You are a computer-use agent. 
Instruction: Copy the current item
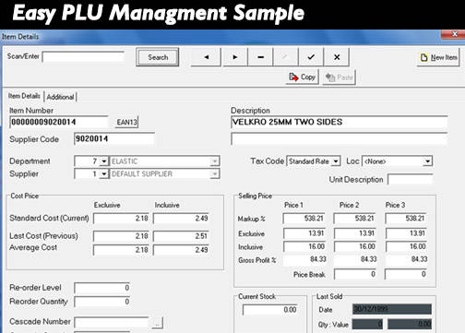[302, 77]
